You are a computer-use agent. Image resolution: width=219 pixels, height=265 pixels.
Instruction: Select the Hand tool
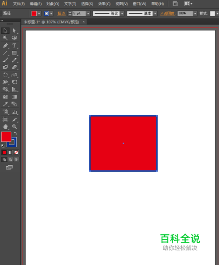[5, 127]
